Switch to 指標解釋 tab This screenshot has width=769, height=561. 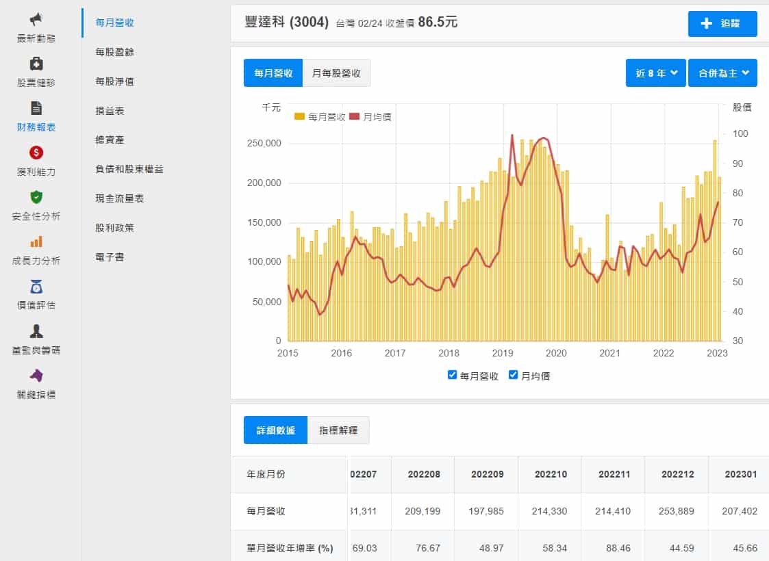click(338, 430)
